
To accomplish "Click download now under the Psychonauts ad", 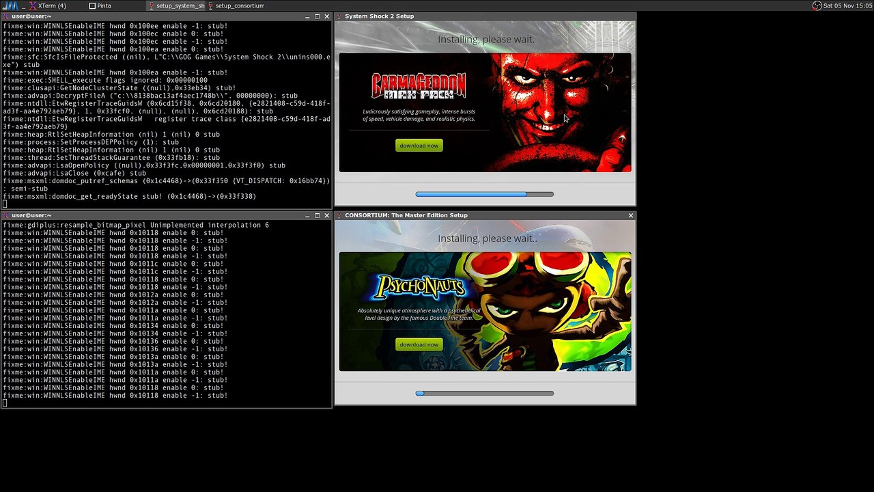I will click(419, 344).
